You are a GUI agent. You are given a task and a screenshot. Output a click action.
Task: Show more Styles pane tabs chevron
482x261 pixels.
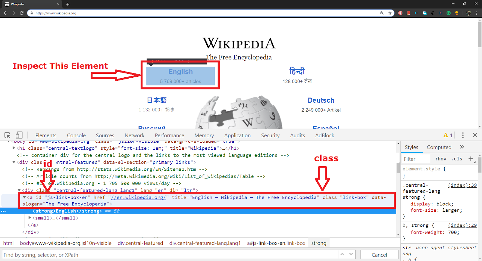pos(462,147)
